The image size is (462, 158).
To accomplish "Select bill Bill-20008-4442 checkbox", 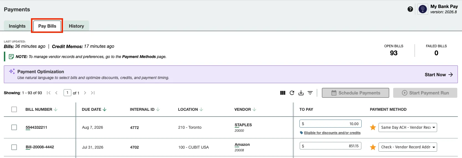I will coord(14,147).
